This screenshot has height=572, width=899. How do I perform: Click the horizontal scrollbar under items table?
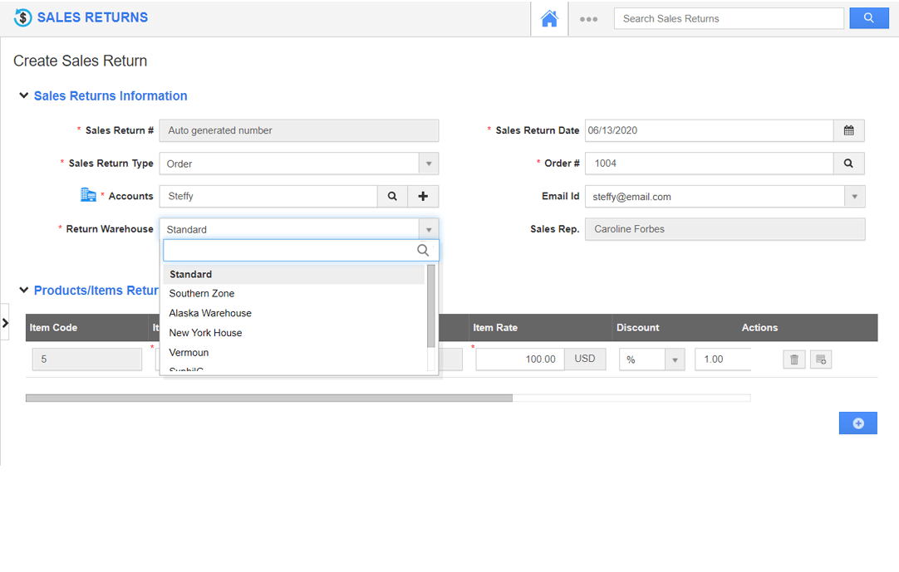tap(268, 398)
